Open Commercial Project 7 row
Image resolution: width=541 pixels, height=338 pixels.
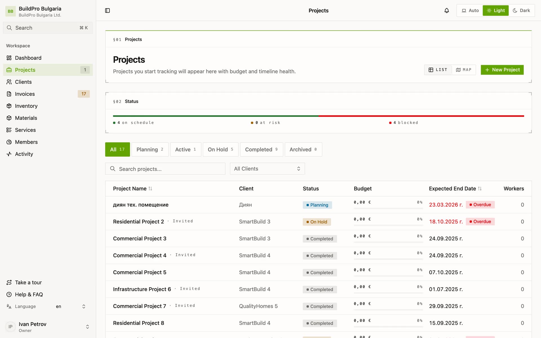pos(318,306)
